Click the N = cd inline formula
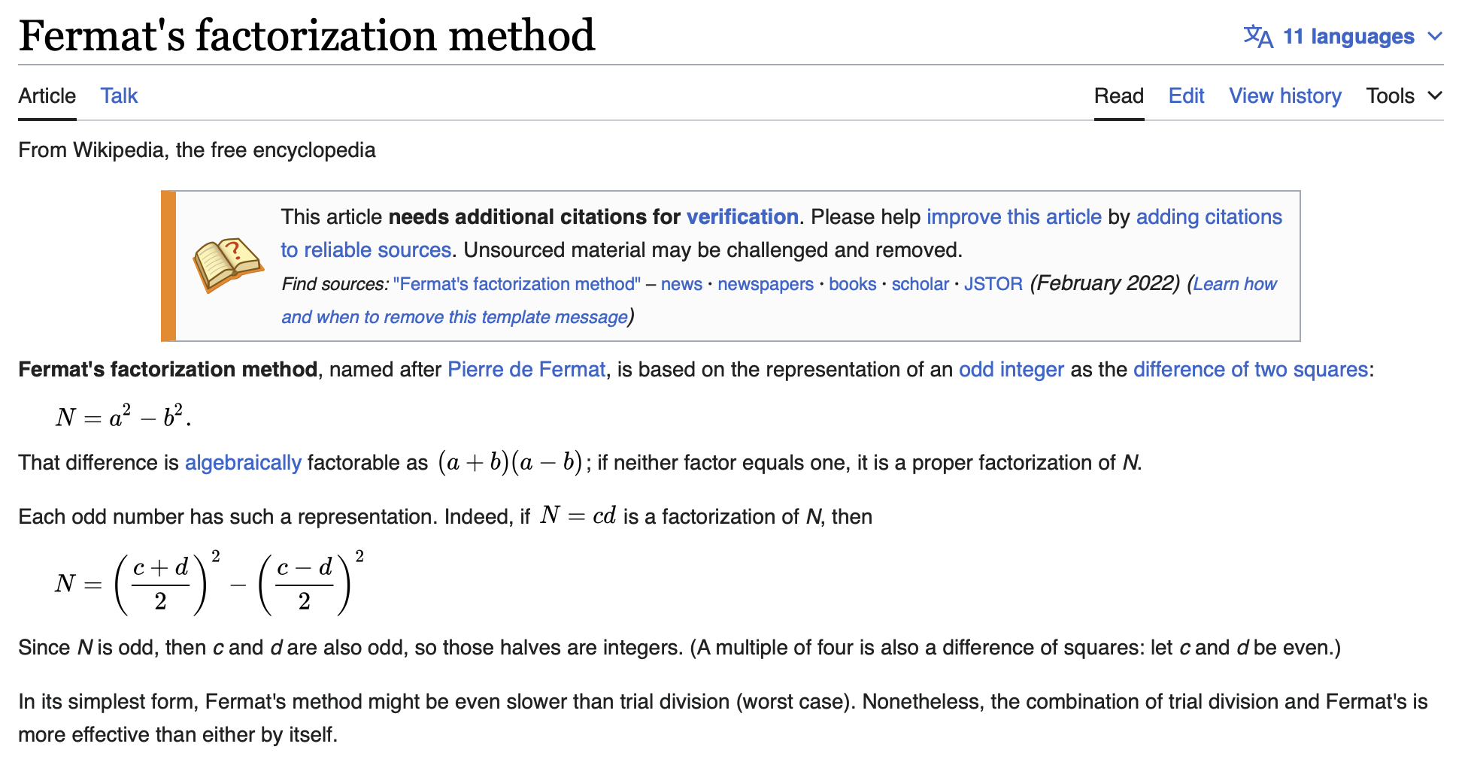Image resolution: width=1471 pixels, height=780 pixels. [578, 515]
